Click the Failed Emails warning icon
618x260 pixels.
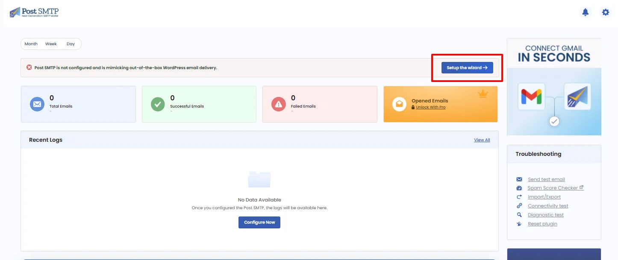[279, 104]
